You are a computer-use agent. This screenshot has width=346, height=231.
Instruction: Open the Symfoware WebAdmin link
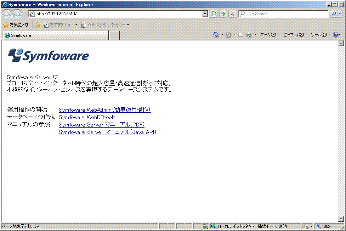tap(105, 110)
